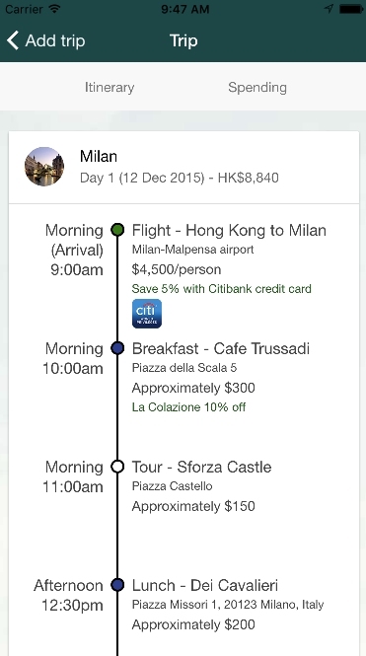Open Flight - Hong Kong to Milan entry
Image resolution: width=366 pixels, height=656 pixels.
[x=229, y=230]
